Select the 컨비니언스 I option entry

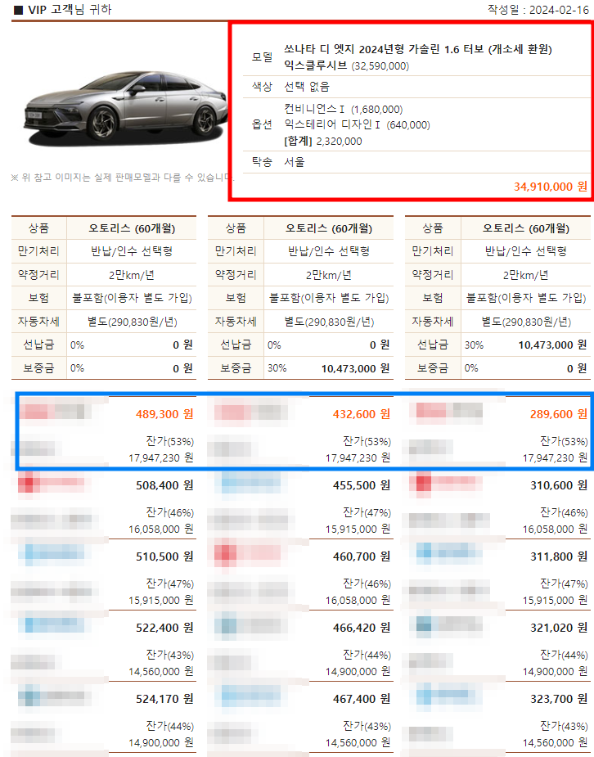pos(343,109)
